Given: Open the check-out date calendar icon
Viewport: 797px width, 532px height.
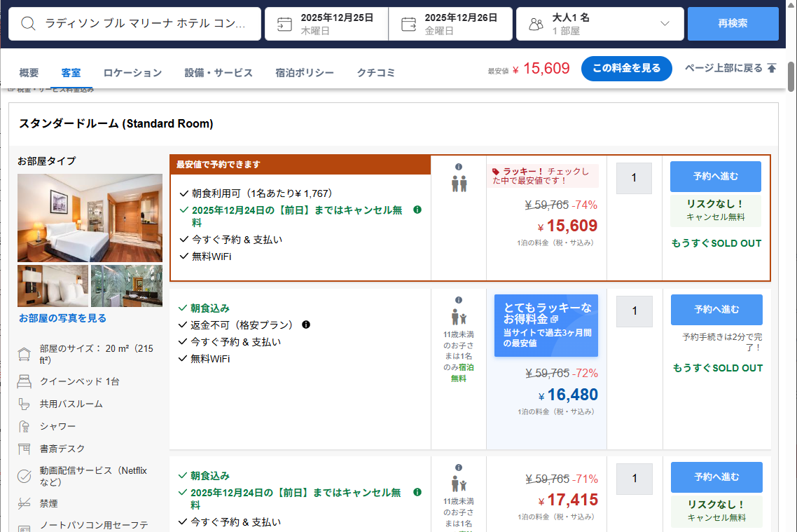Looking at the screenshot, I should coord(408,24).
